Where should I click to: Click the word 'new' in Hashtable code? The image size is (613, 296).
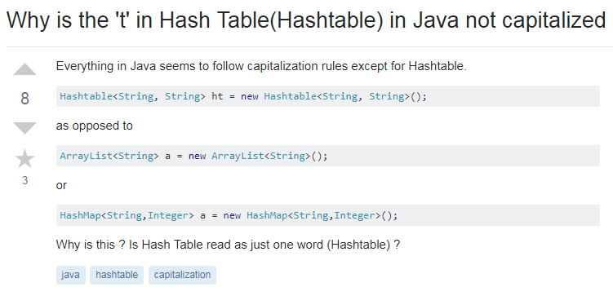tap(250, 96)
